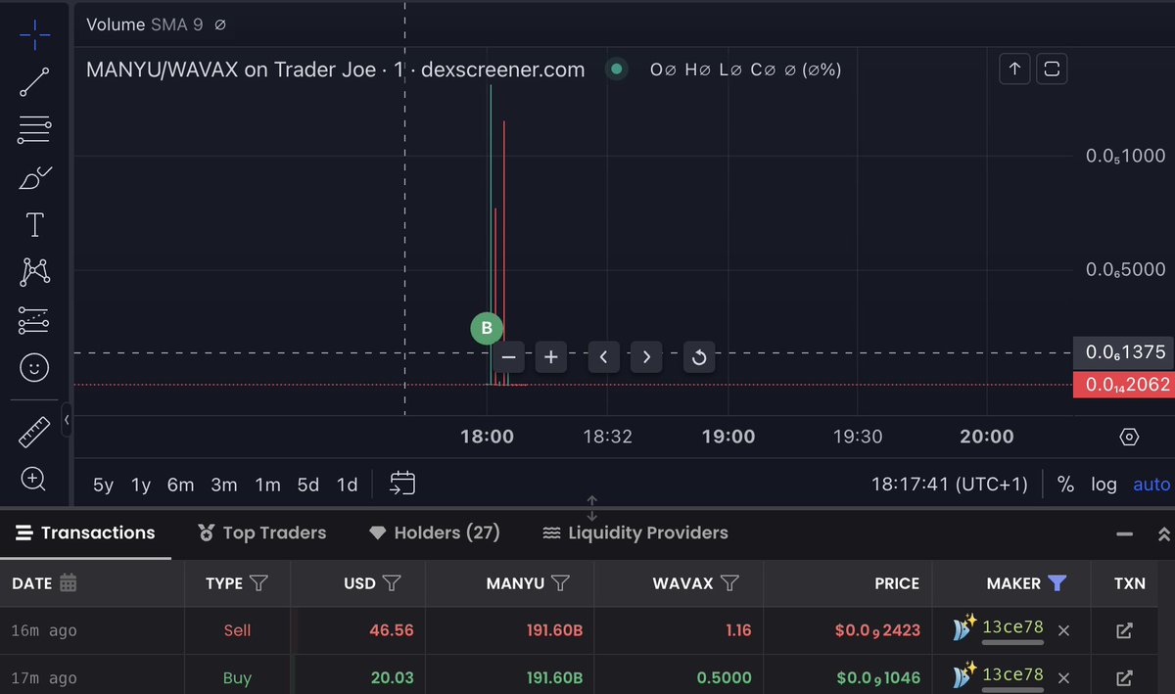Open the DATE column calendar filter
This screenshot has height=694, width=1175.
(68, 583)
